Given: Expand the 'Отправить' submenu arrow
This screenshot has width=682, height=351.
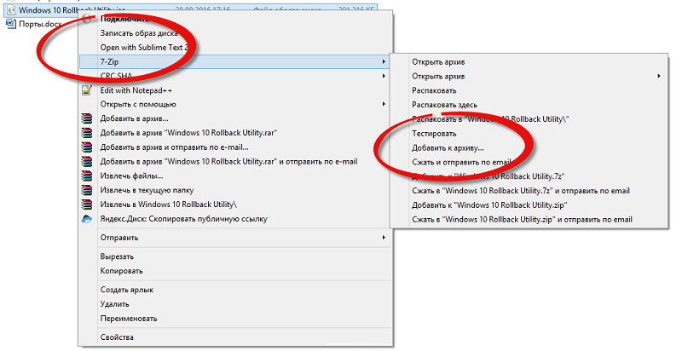Looking at the screenshot, I should [384, 238].
